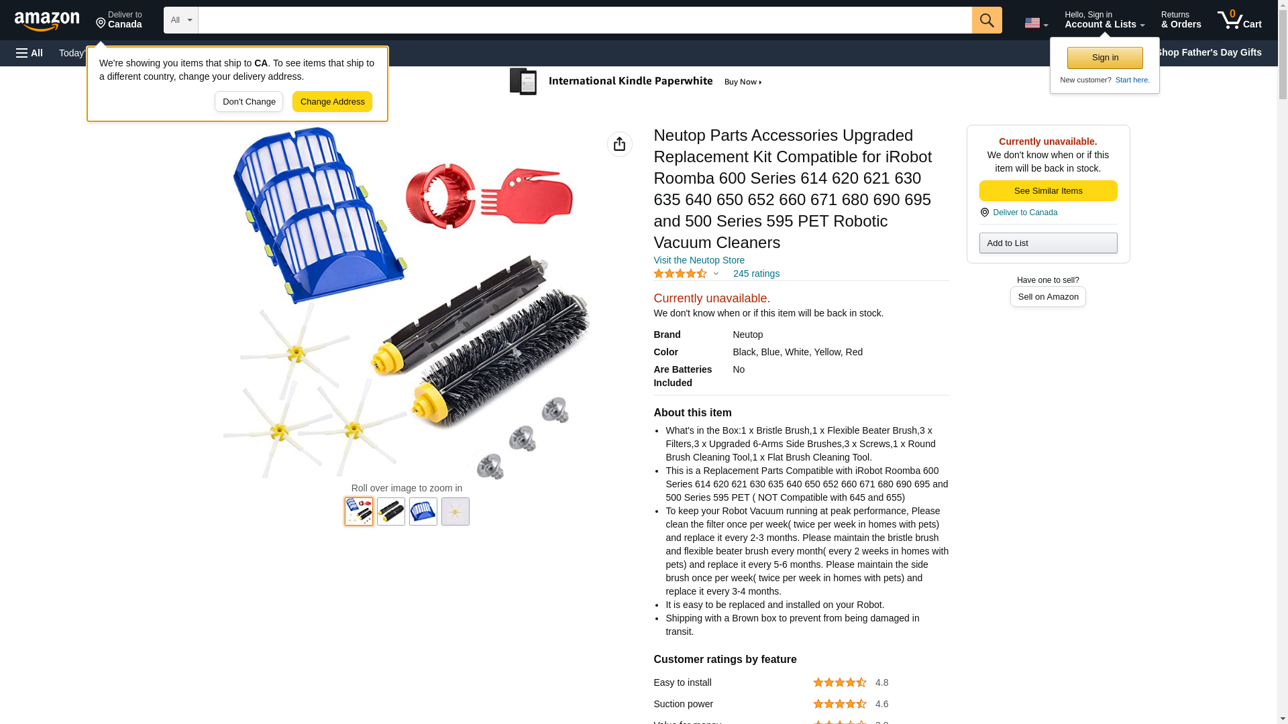
Task: Open the All hamburger menu
Action: point(30,53)
